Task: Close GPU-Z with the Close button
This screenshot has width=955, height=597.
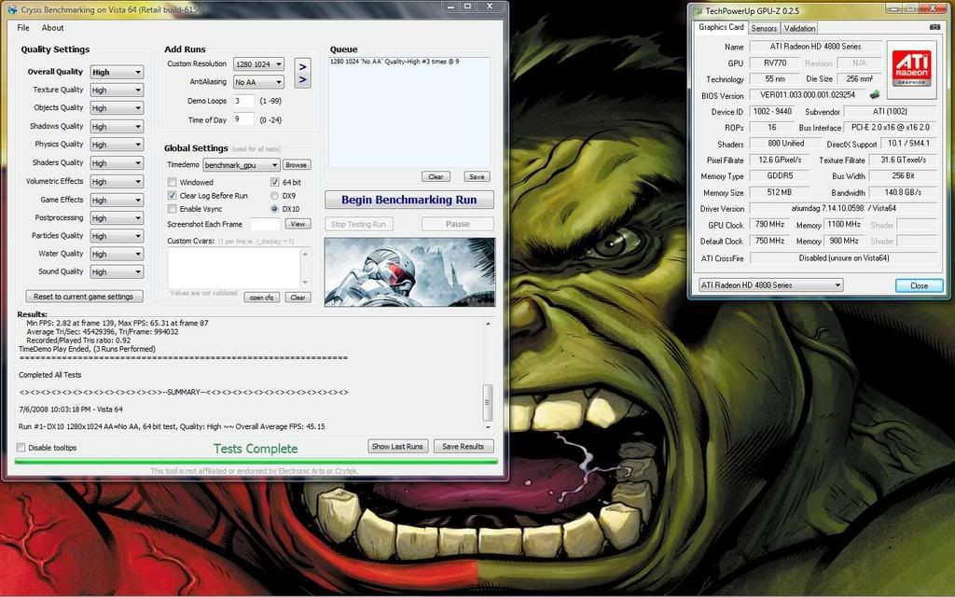Action: pos(919,285)
